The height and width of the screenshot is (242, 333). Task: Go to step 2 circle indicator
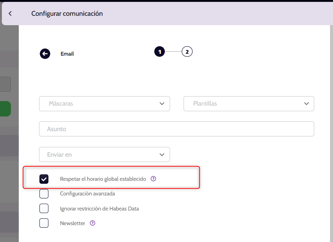coord(187,52)
